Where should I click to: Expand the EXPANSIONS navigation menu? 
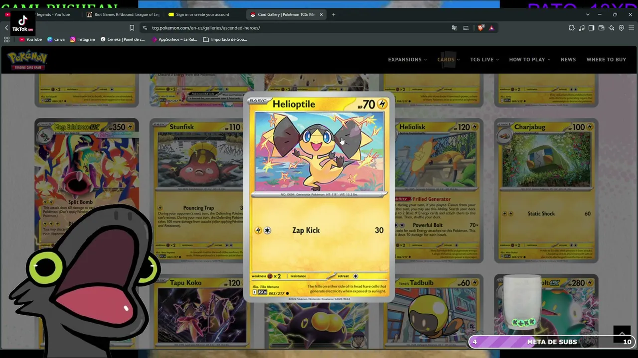coord(407,60)
